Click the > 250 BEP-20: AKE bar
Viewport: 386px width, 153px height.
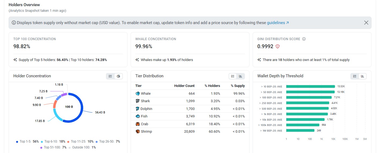tap(308, 103)
